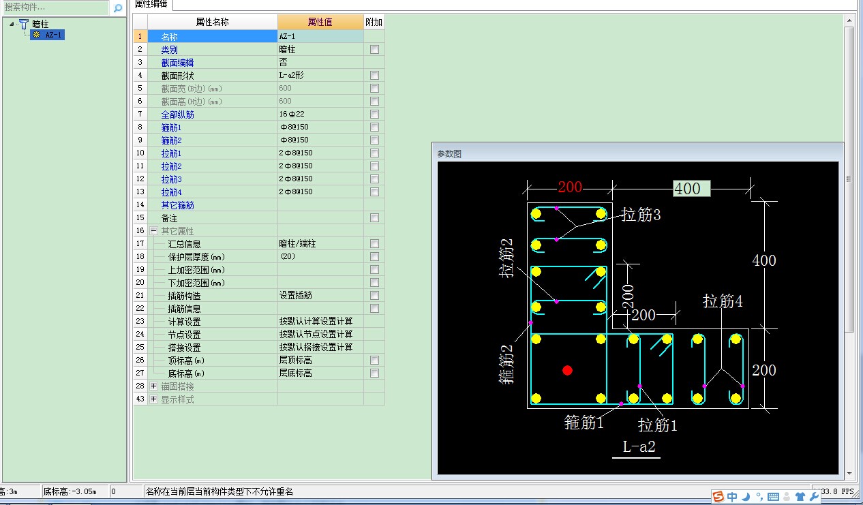Click the 拉筋3 label in diagram

[x=641, y=215]
